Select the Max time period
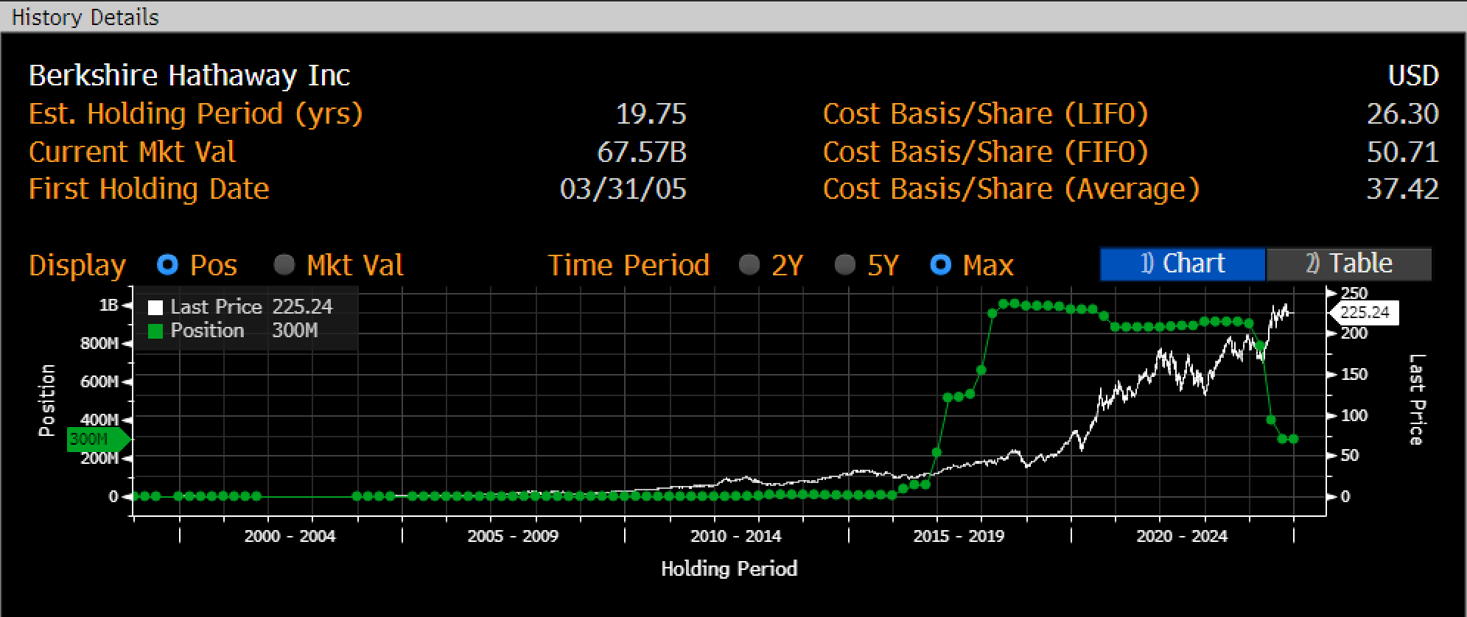 (941, 264)
